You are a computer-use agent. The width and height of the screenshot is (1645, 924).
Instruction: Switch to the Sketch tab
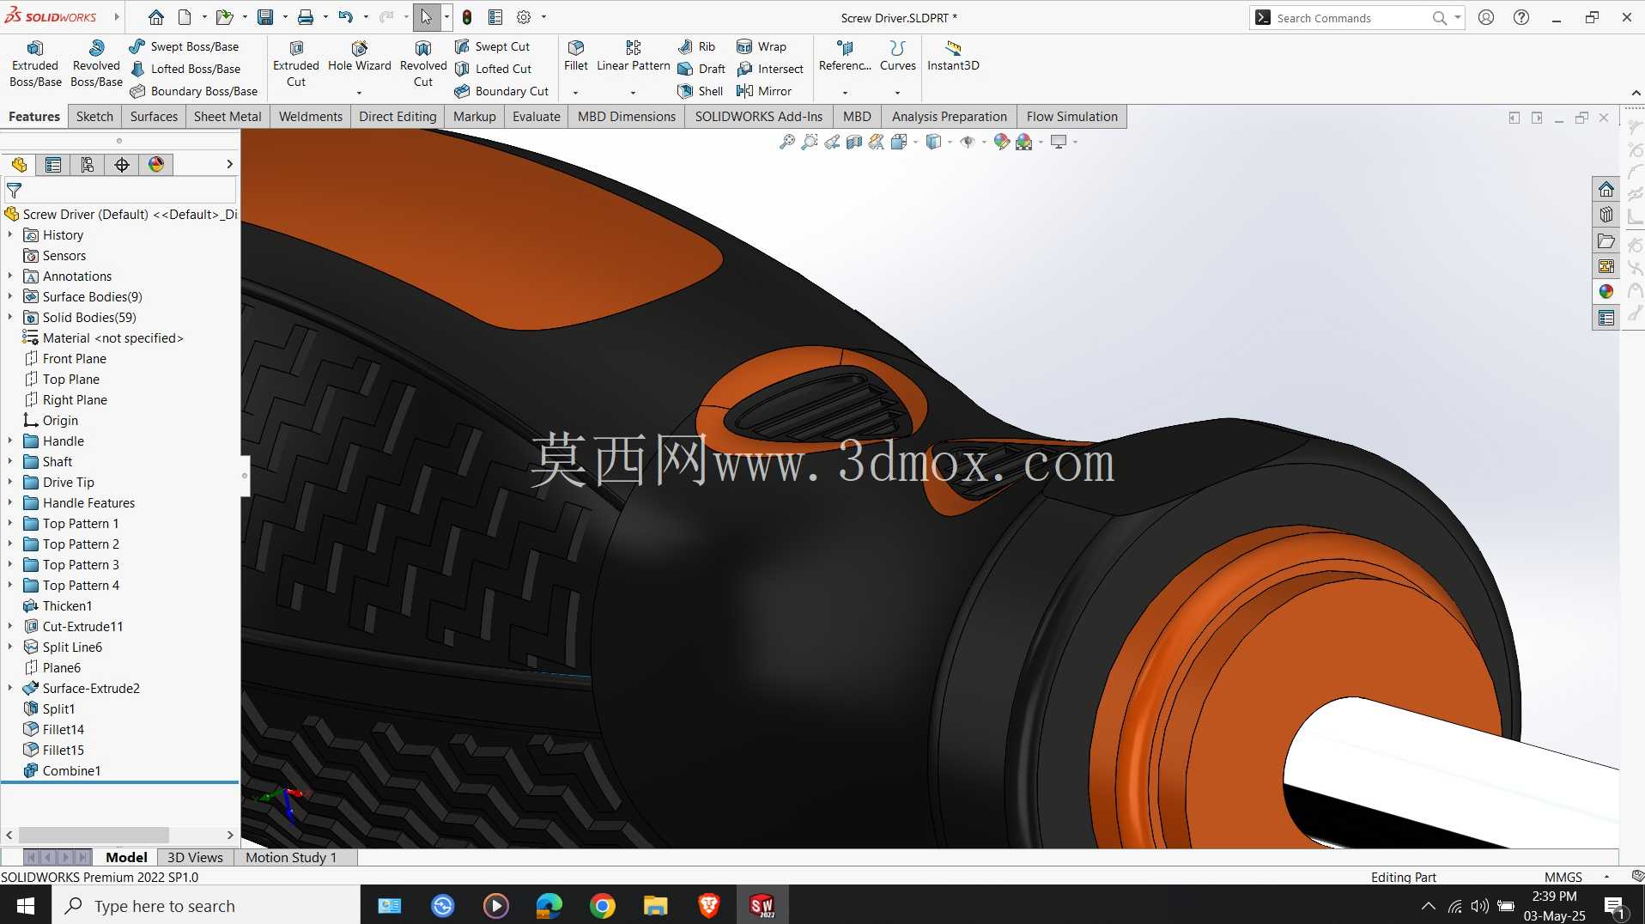[x=94, y=117]
